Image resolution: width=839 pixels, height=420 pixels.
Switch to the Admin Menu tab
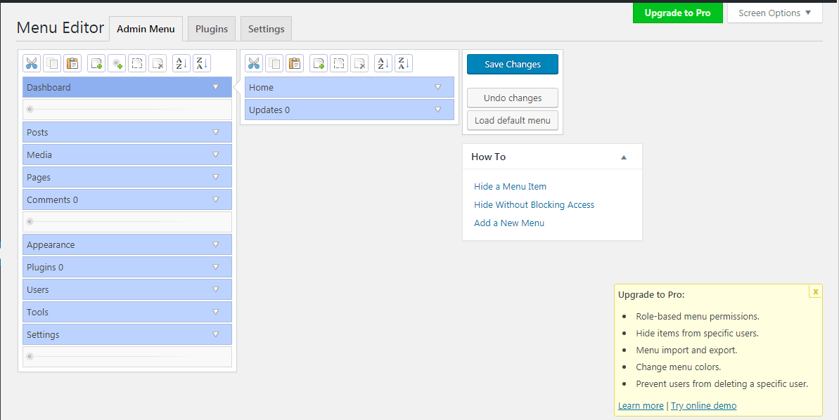pyautogui.click(x=146, y=29)
